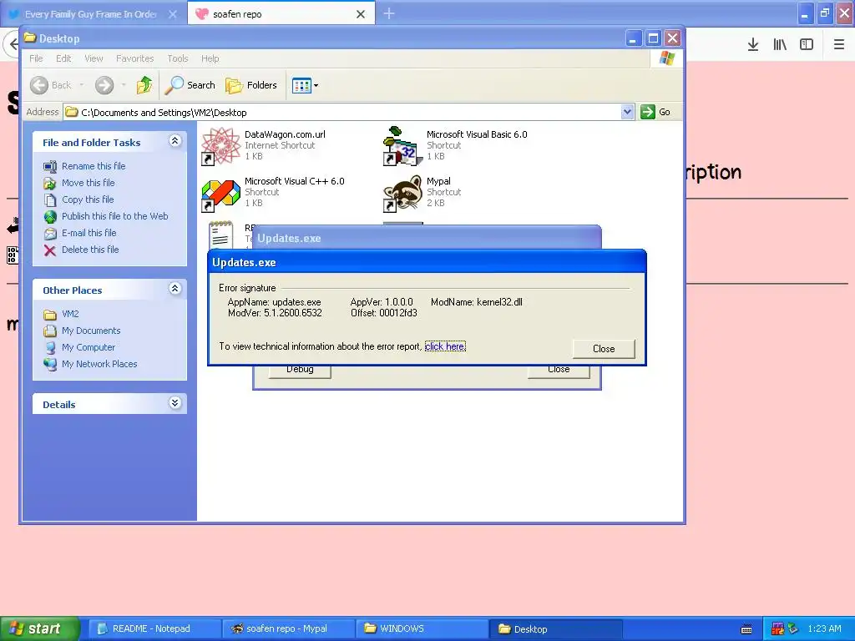Go to My Network Places
This screenshot has width=855, height=641.
pos(99,364)
